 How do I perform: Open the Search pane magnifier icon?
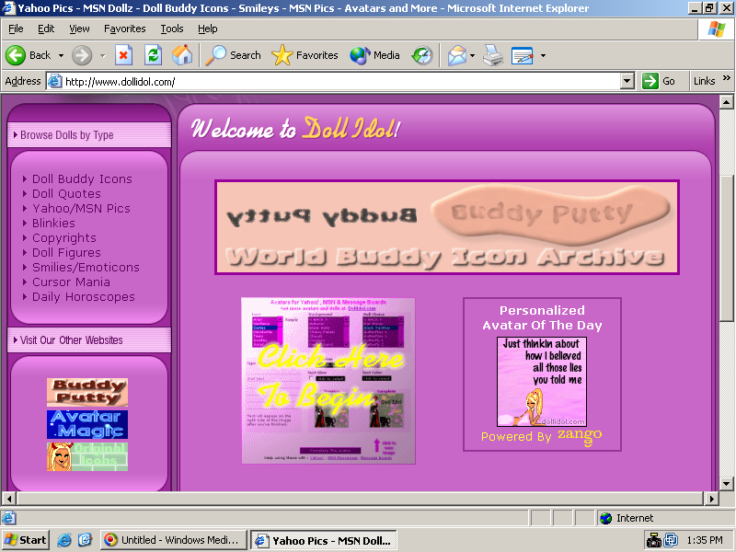point(216,55)
